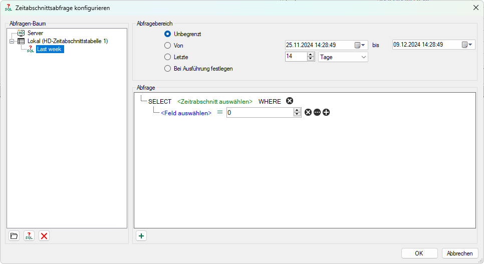Open the Von start date calendar dropdown
The image size is (484, 264).
point(361,45)
